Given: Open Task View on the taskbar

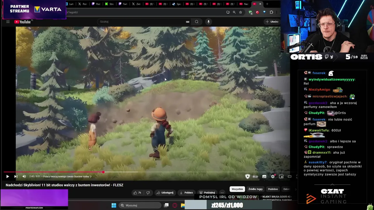Looking at the screenshot, I should tap(166, 205).
